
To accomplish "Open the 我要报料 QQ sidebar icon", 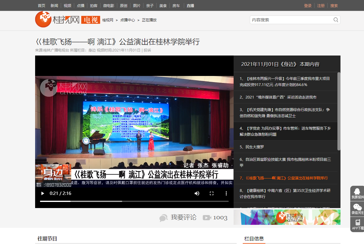I will tap(357, 193).
